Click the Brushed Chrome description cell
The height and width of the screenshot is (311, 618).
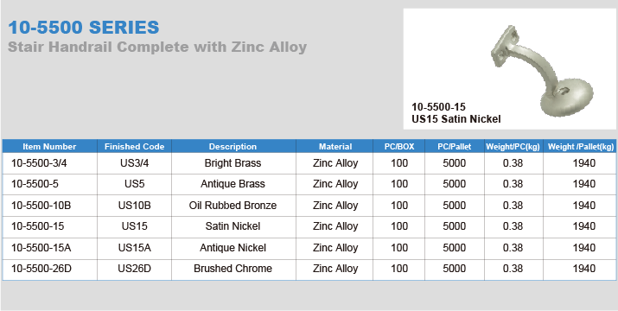click(x=233, y=269)
